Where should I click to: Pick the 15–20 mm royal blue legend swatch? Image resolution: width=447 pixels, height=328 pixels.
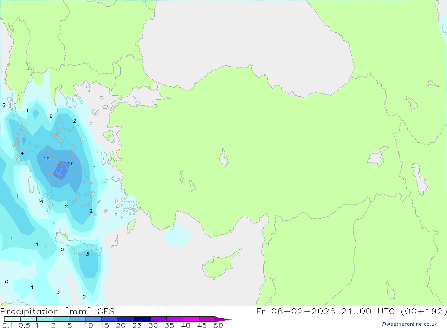coord(110,319)
